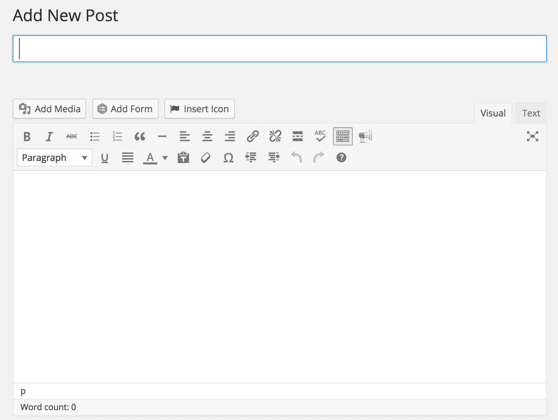Justify the text alignment
This screenshot has height=420, width=558.
(128, 158)
